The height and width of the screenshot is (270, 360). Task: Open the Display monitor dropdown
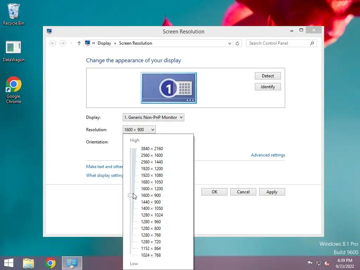point(153,117)
